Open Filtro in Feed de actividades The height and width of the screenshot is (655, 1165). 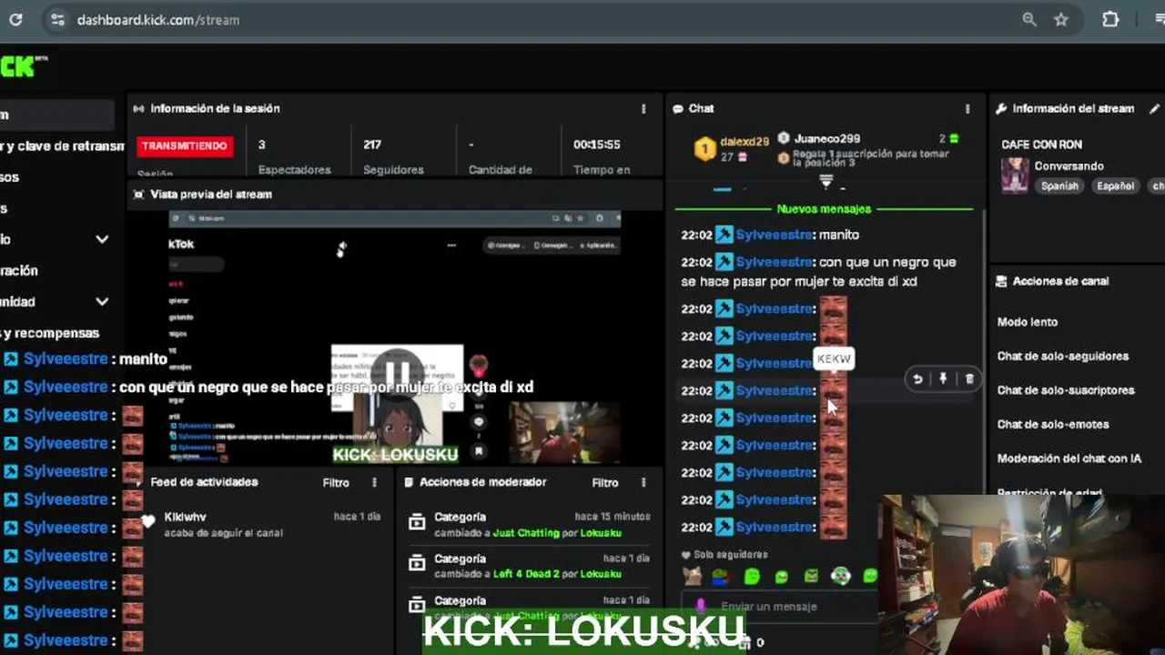[336, 482]
